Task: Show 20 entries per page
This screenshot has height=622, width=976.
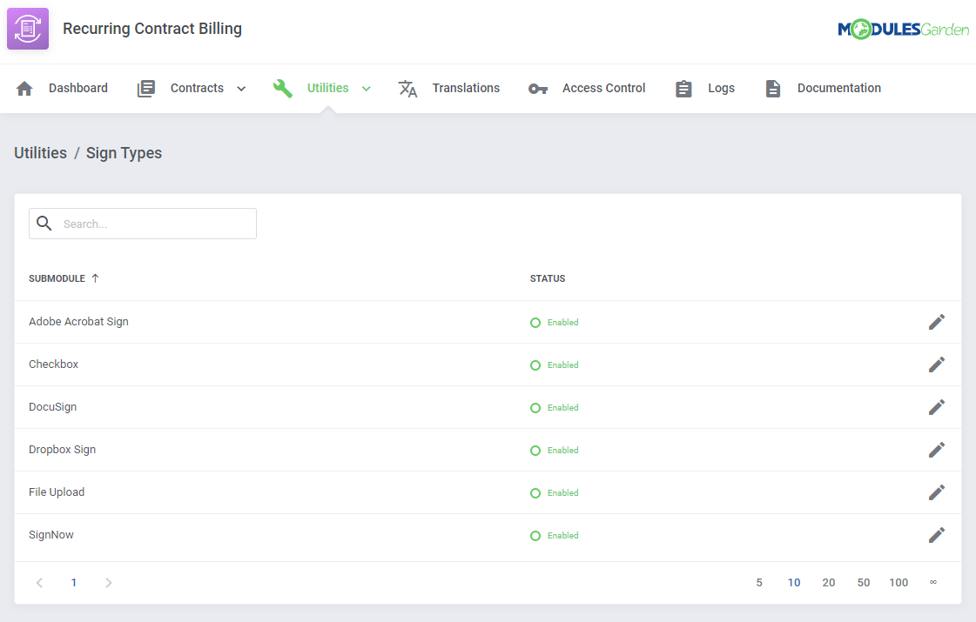Action: [x=829, y=583]
